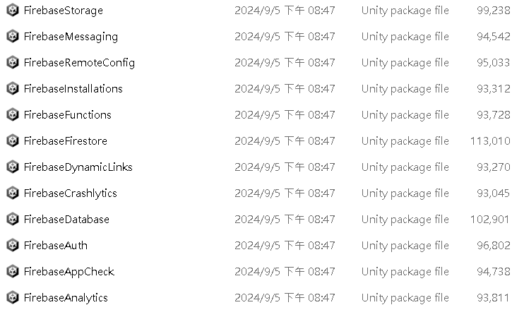Image resolution: width=512 pixels, height=329 pixels.
Task: Click the FirebaseFirestore Unity package icon
Action: coord(13,140)
